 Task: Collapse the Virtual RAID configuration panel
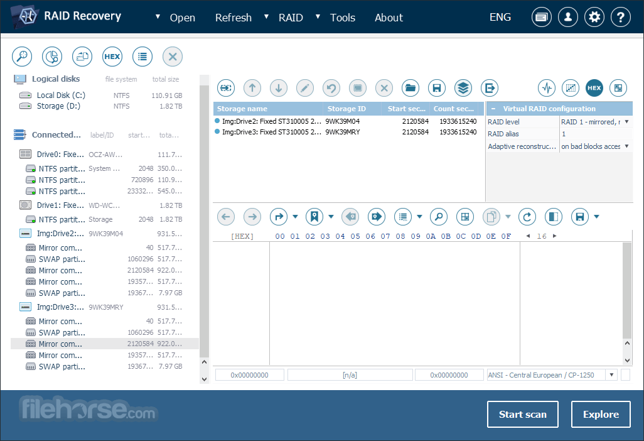click(x=493, y=109)
